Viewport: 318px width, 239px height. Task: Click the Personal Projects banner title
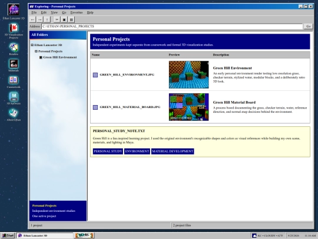coord(111,39)
